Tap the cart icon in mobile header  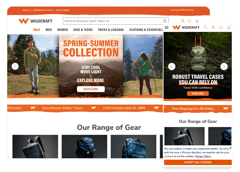(228, 28)
